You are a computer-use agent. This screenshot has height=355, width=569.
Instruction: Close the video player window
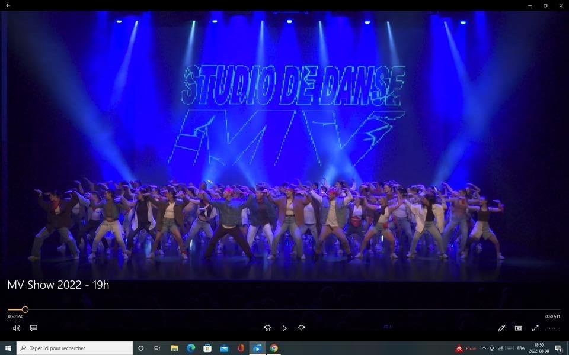click(x=561, y=5)
